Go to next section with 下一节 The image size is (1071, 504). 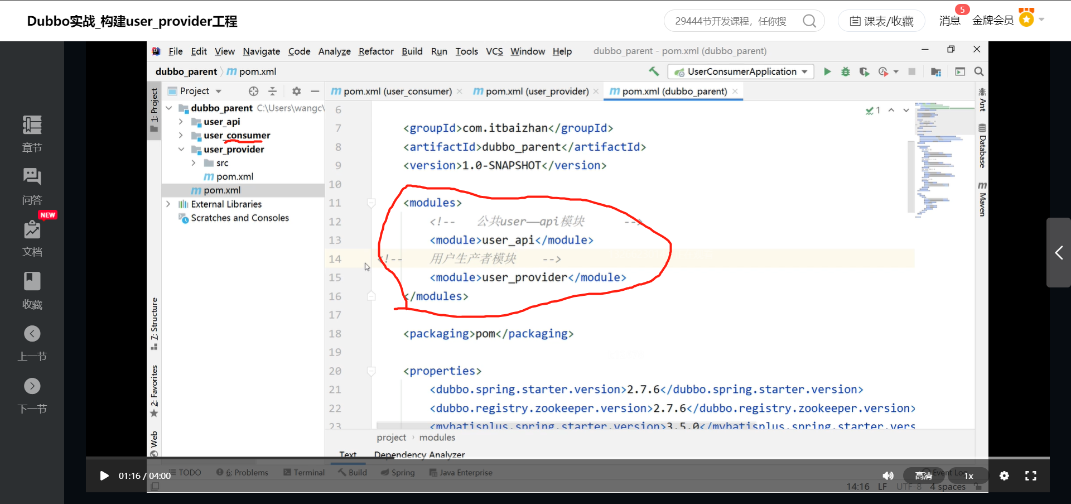pyautogui.click(x=32, y=396)
